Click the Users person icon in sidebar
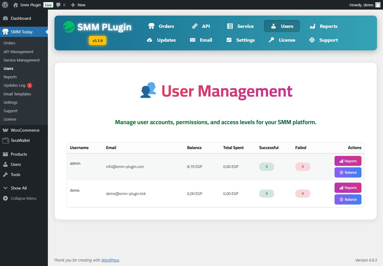Screen dimensions: 383x266 (x=5, y=164)
